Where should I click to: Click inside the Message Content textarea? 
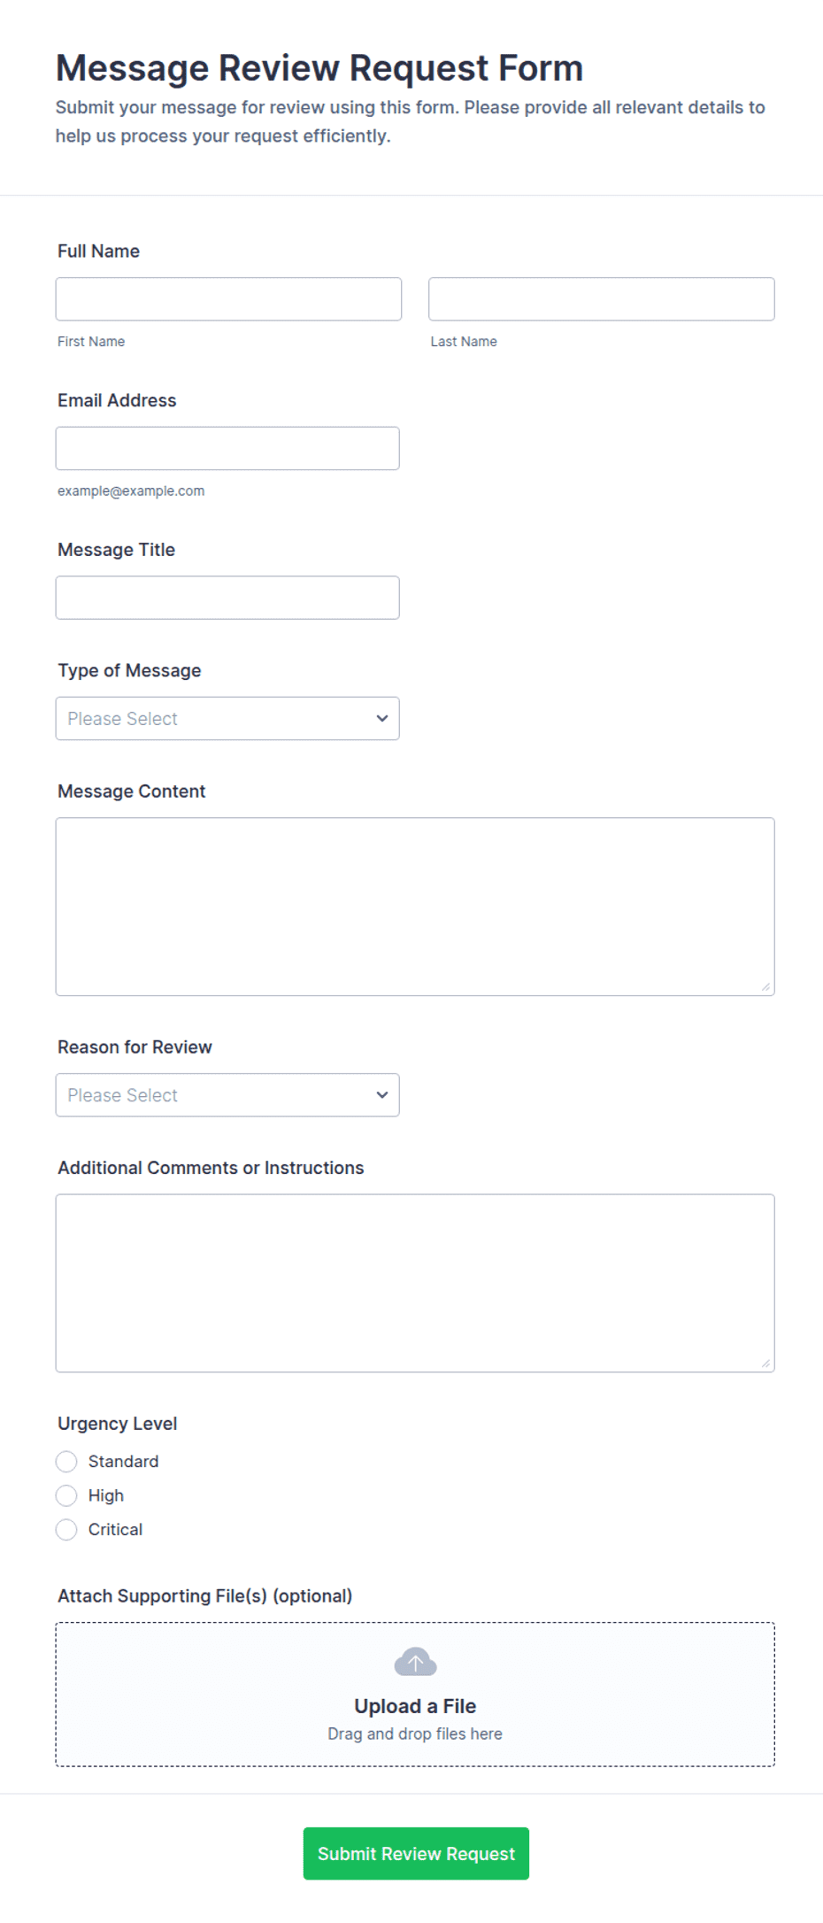(415, 907)
